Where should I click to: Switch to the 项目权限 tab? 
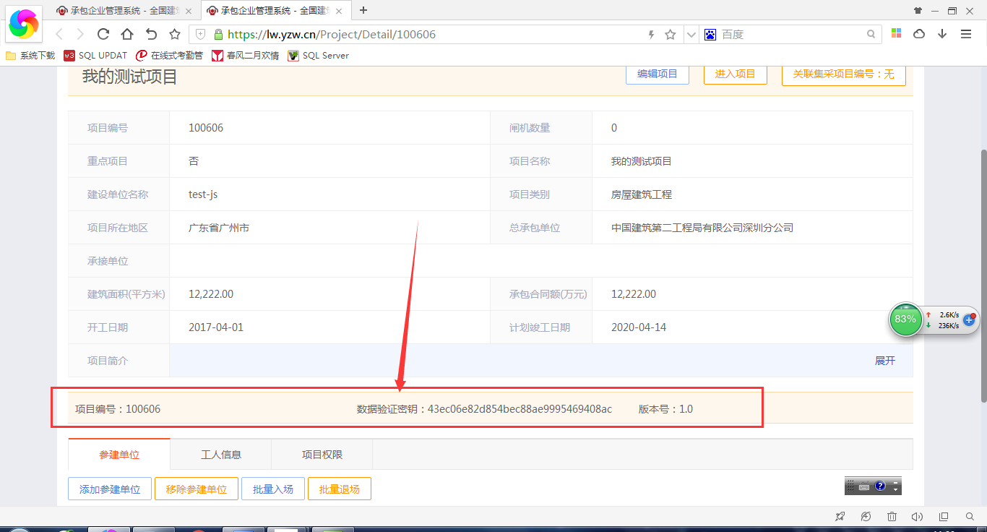(322, 455)
